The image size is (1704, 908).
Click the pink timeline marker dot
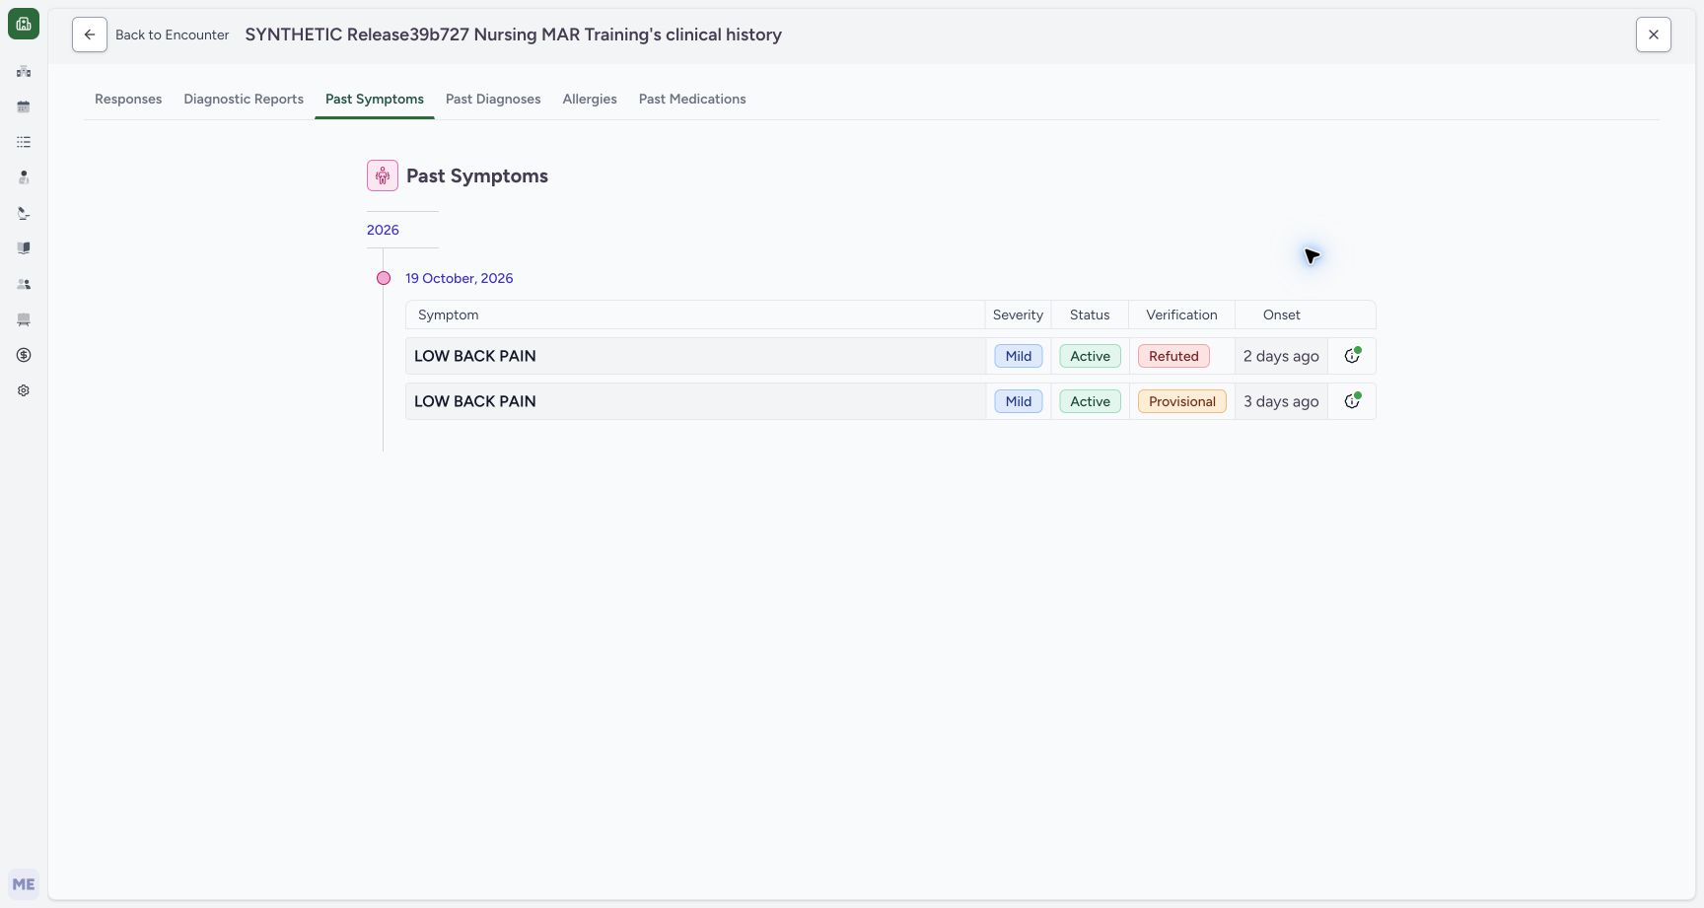[x=384, y=278]
